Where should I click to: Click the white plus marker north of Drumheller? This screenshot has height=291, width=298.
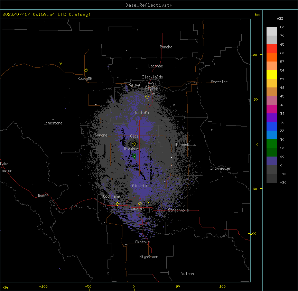[x=212, y=130]
